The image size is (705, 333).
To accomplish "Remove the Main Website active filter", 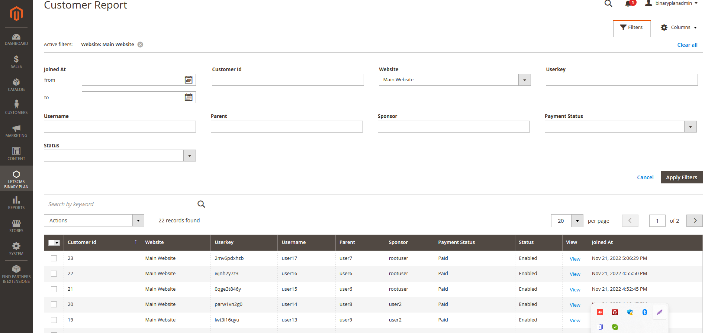I will (140, 45).
